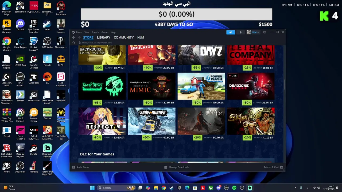Click Friends & Chat label

pos(271,167)
